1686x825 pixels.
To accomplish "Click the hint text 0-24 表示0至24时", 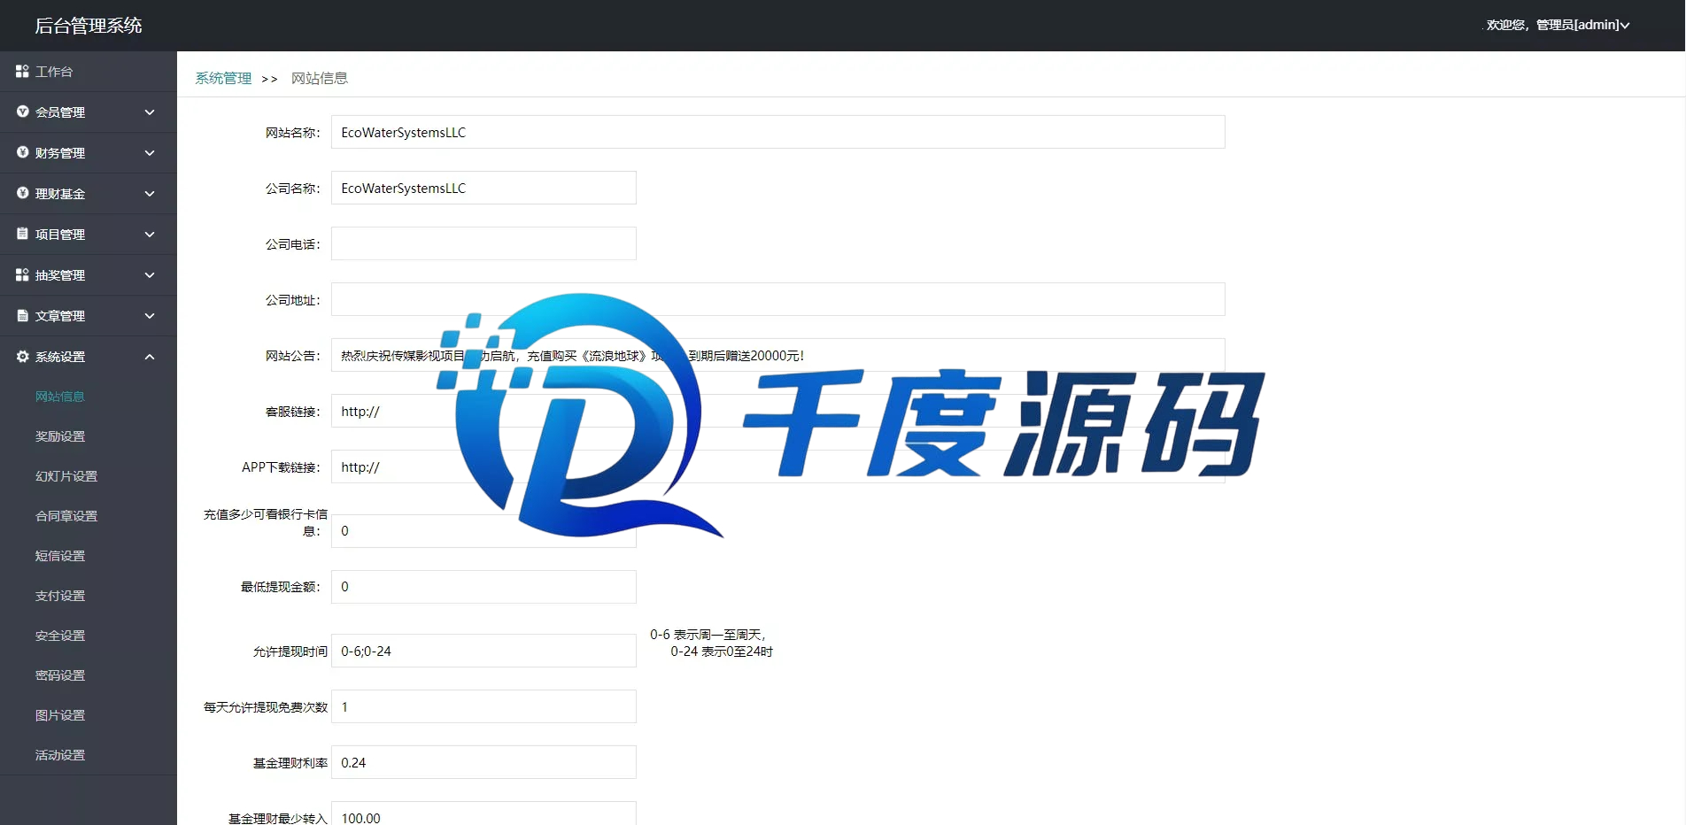I will click(x=722, y=652).
